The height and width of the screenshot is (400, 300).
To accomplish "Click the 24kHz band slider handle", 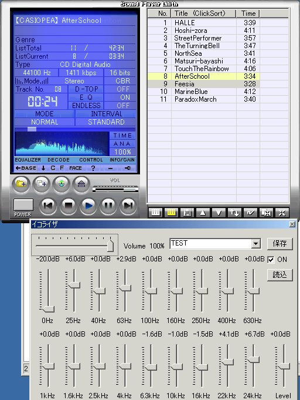I will coord(254,359).
